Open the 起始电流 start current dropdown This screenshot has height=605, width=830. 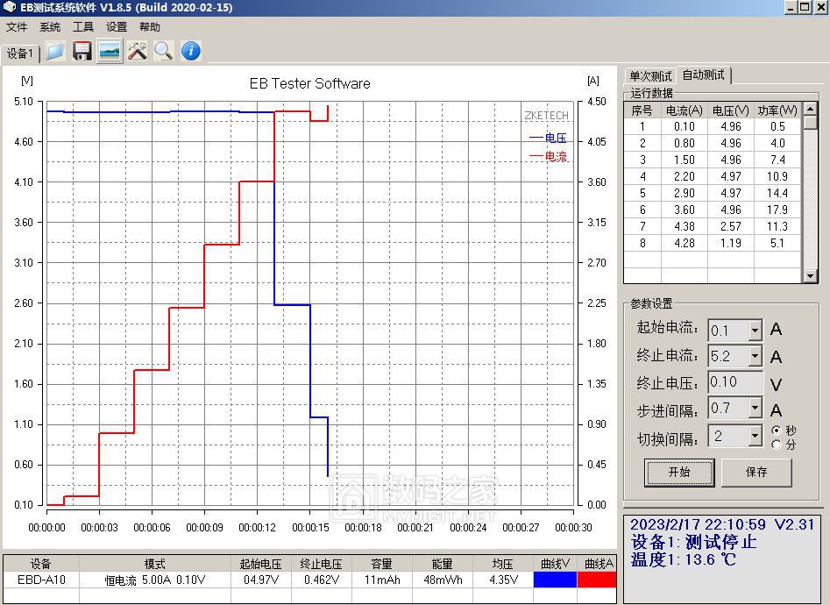(x=756, y=330)
